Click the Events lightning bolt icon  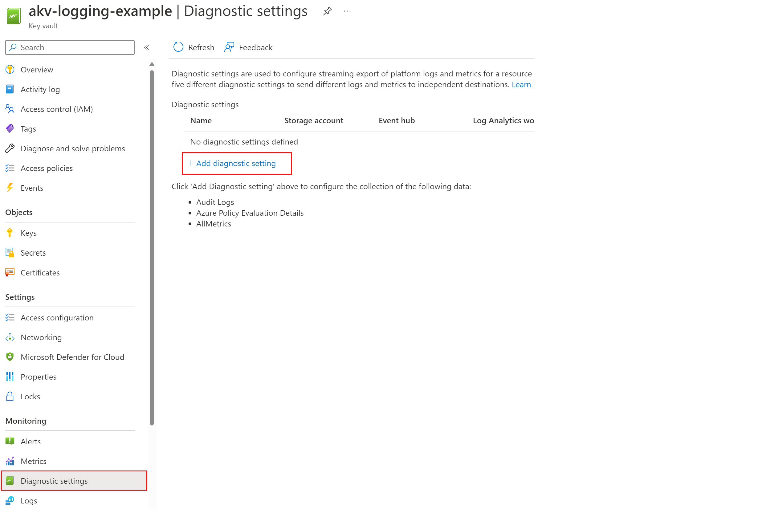pos(10,187)
